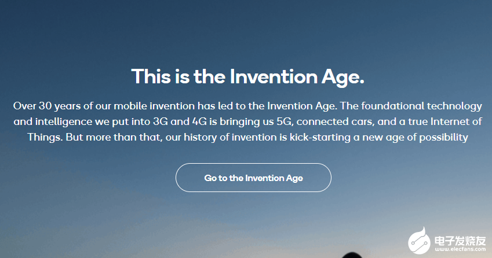This screenshot has height=258, width=492.
Task: Click the 4G text in the paragraph
Action: point(199,121)
